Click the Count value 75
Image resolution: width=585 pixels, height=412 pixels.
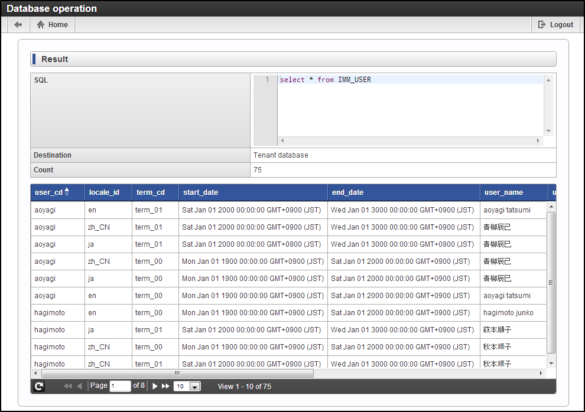258,170
